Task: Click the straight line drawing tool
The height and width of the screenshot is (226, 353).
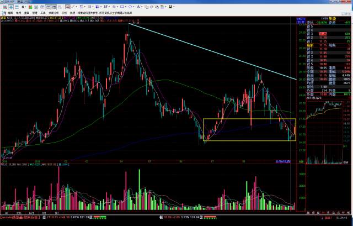Action: click(x=73, y=7)
